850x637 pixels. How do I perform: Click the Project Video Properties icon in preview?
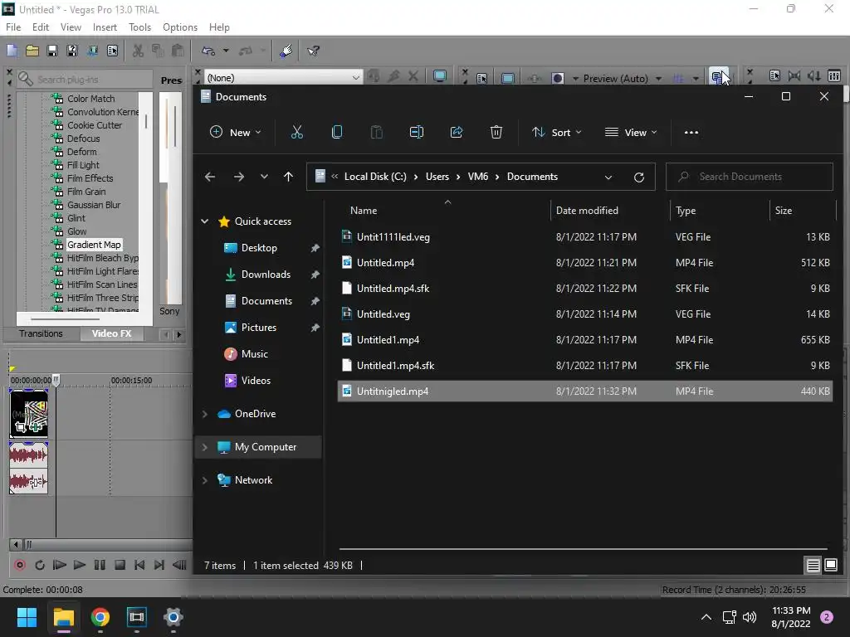click(x=481, y=78)
